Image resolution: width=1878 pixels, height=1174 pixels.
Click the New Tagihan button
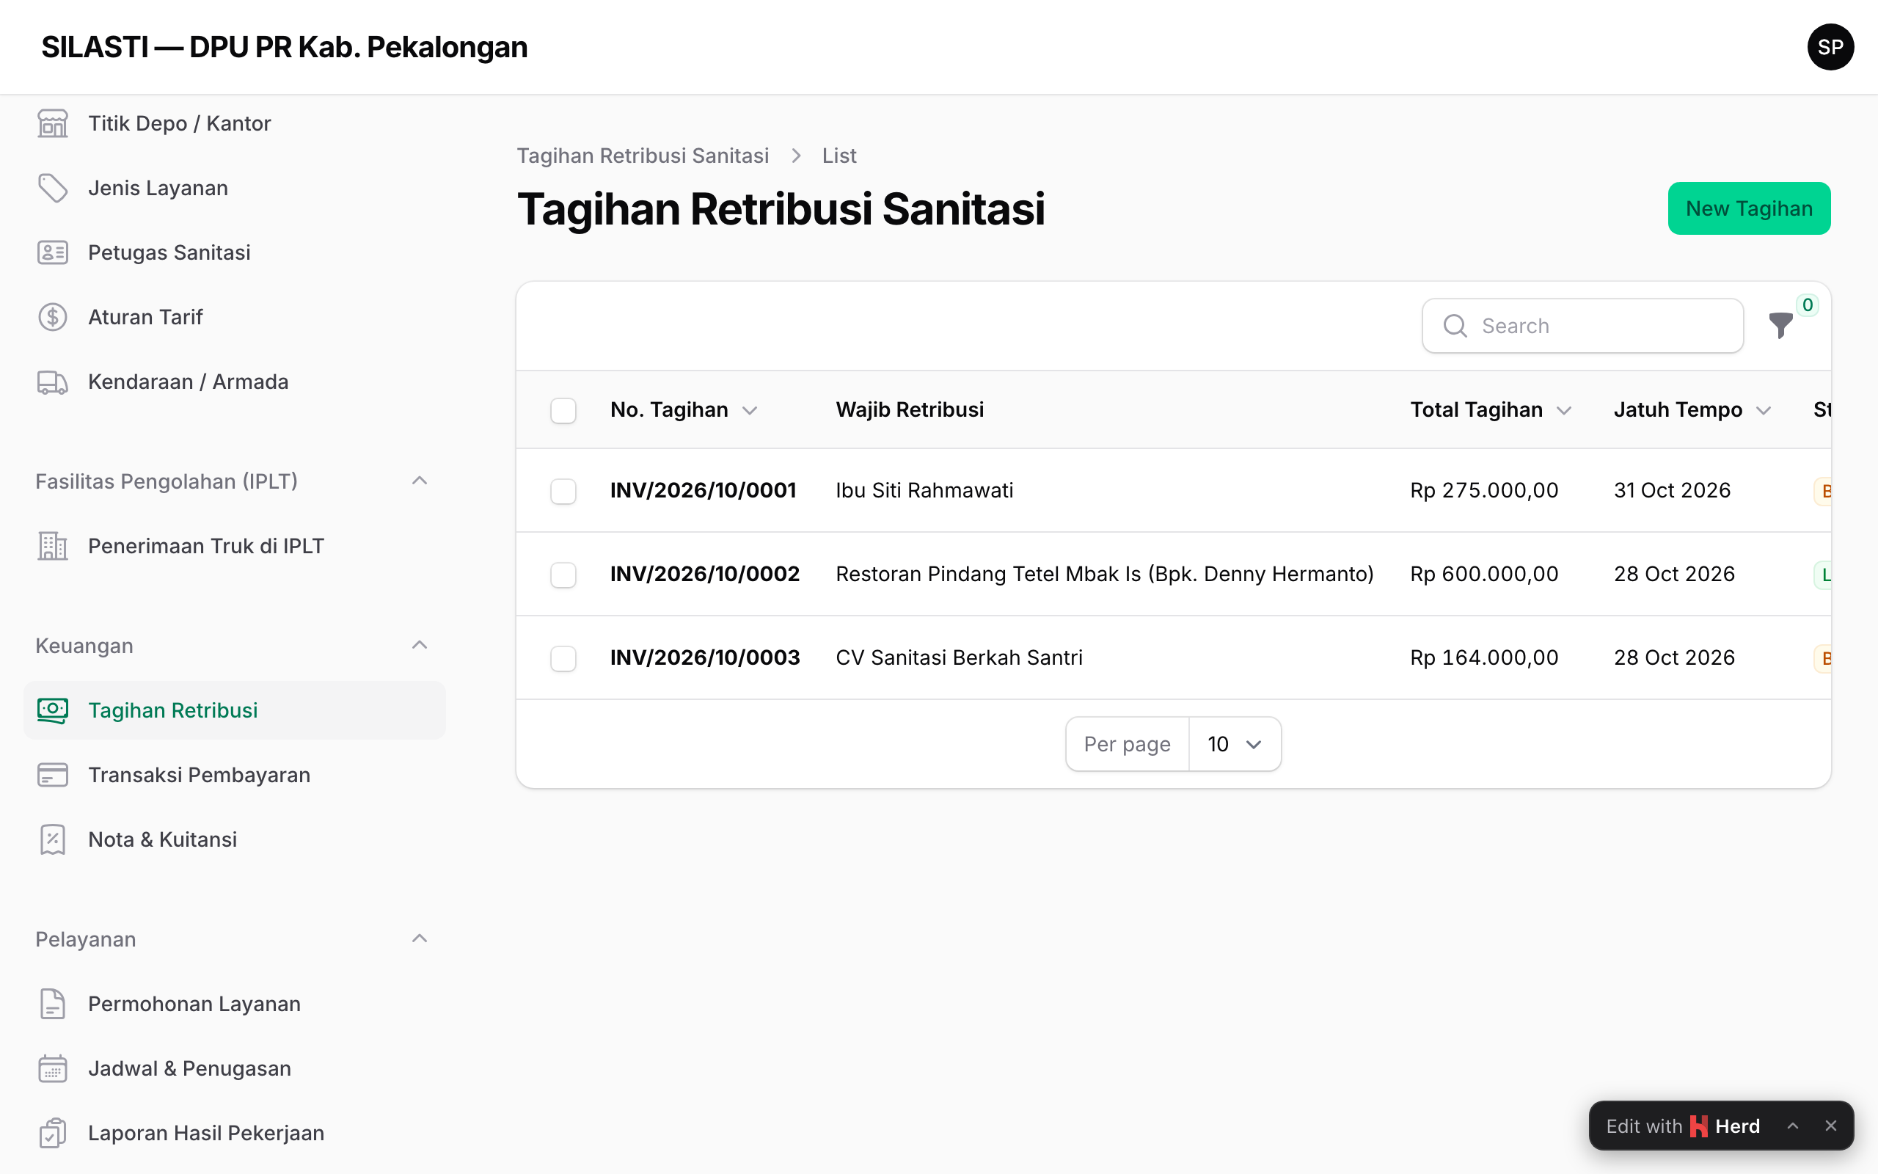pos(1749,208)
